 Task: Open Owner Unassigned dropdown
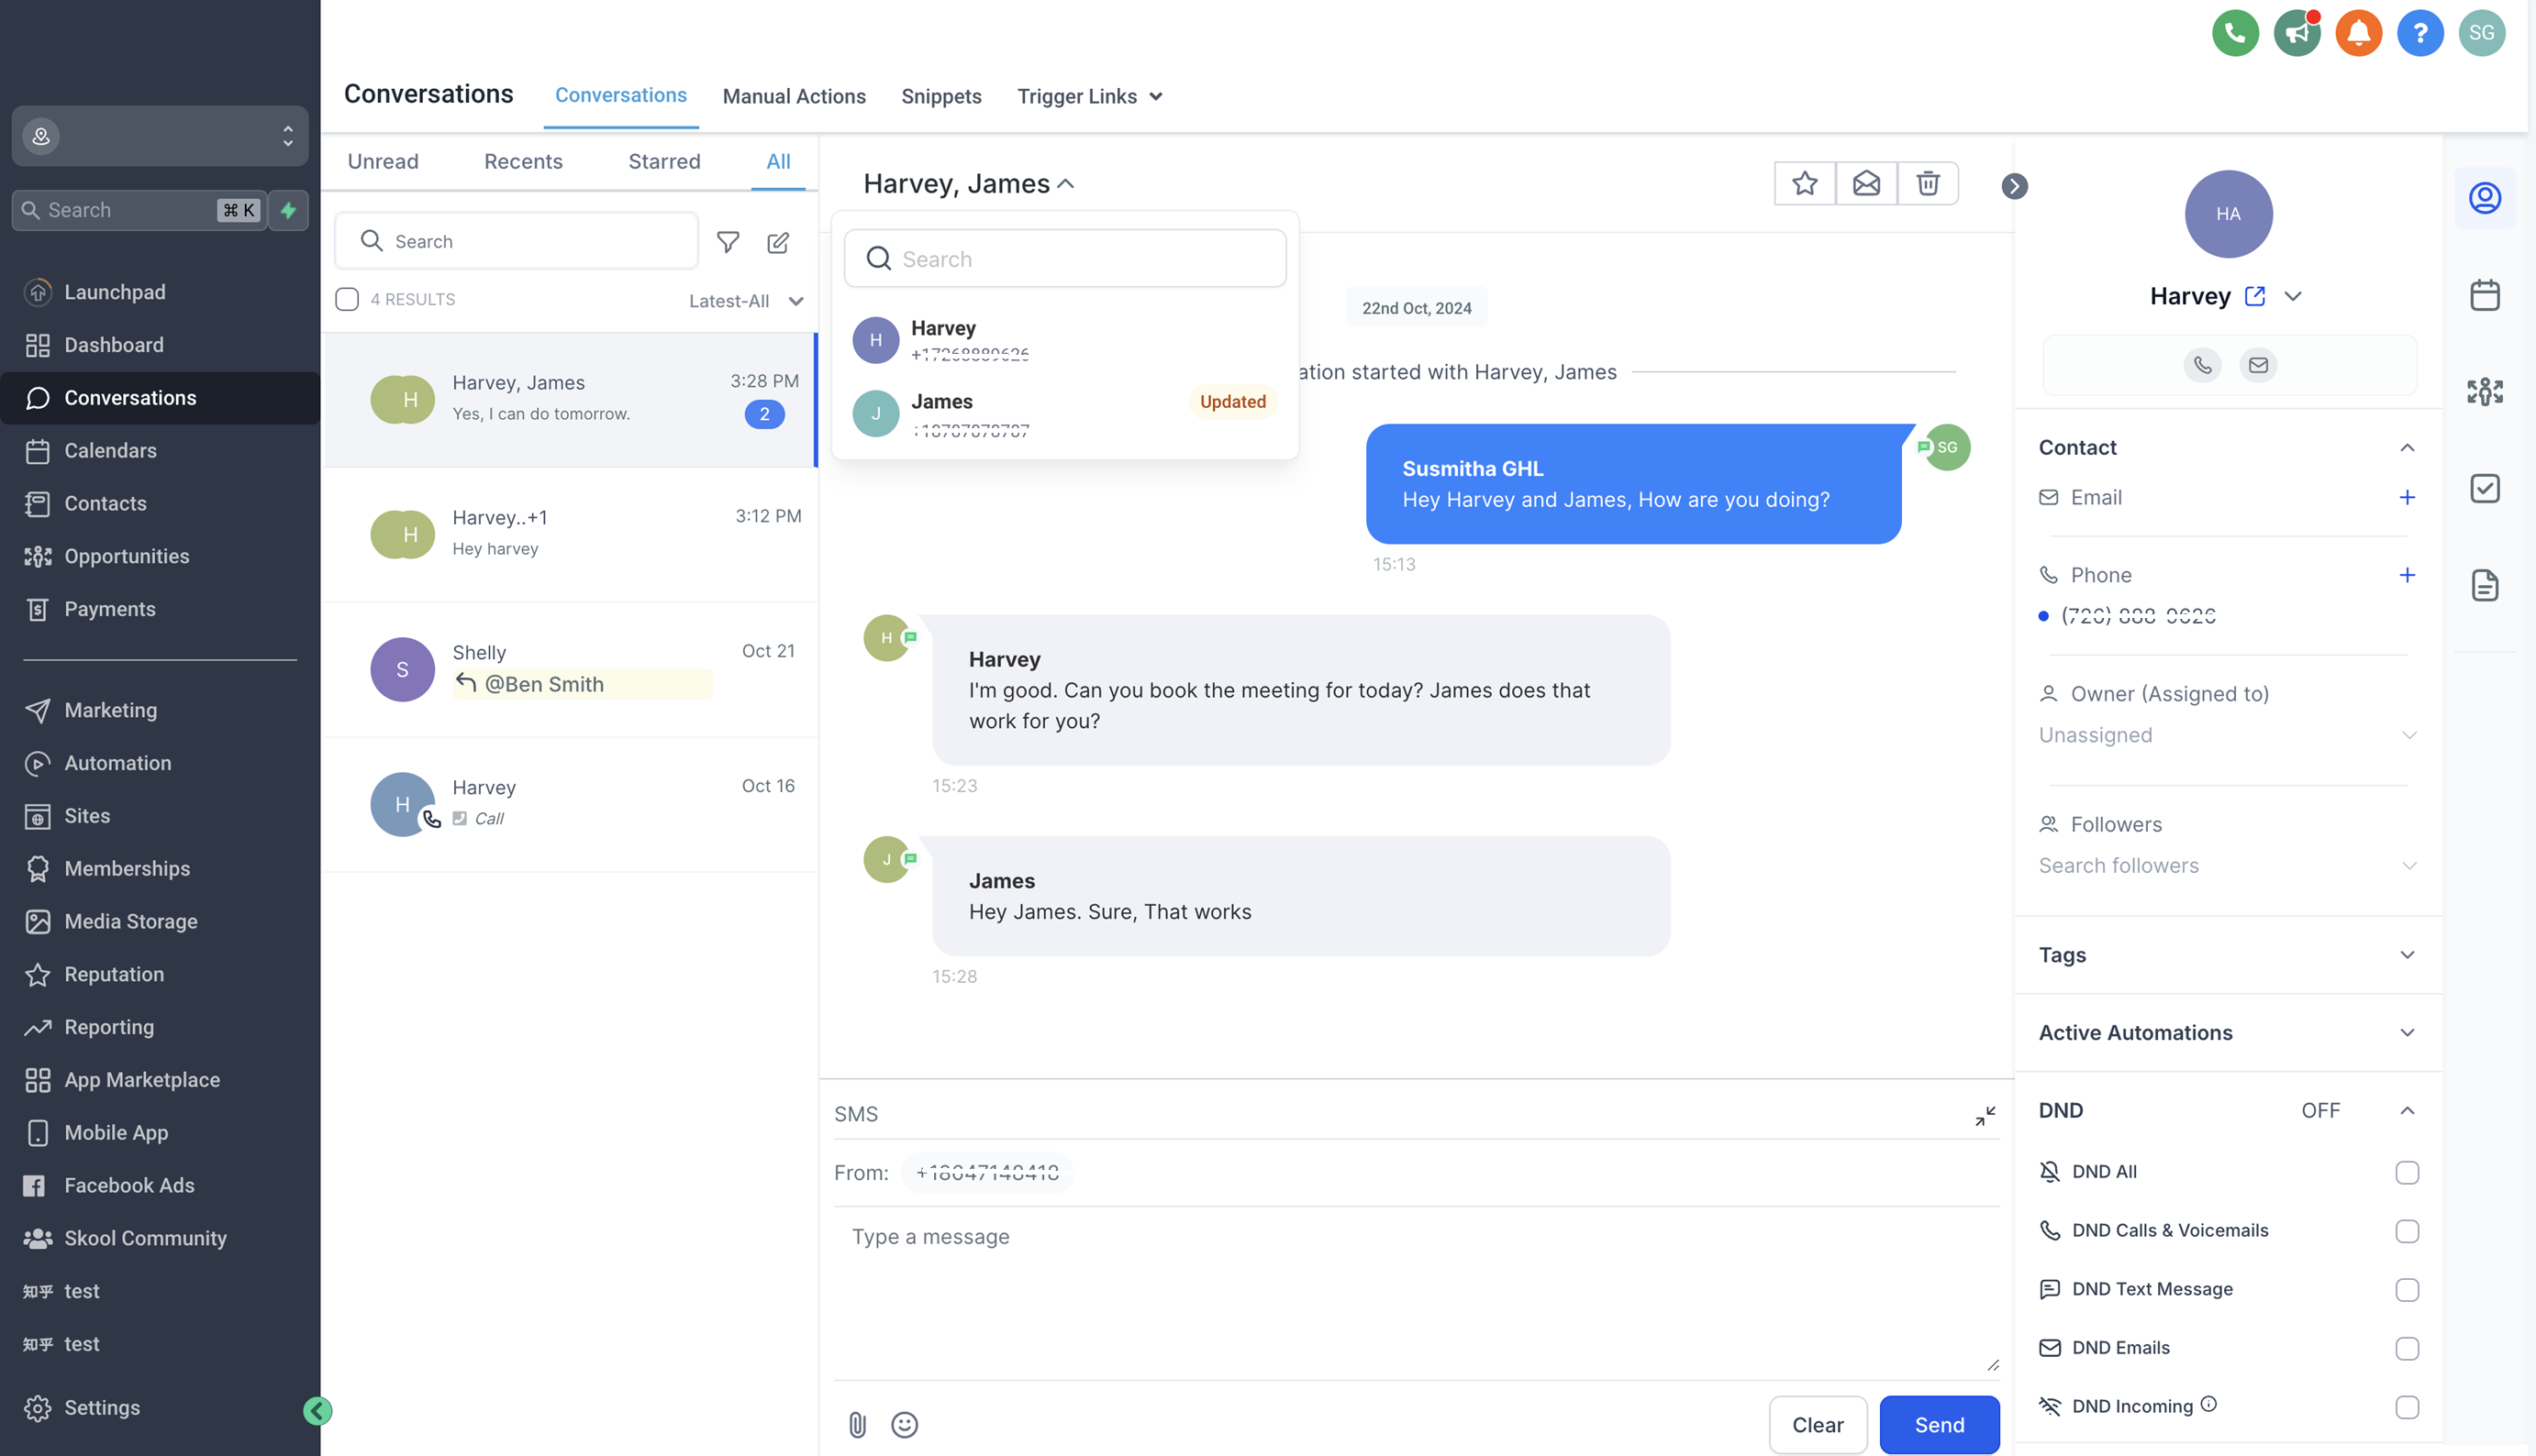pyautogui.click(x=2226, y=735)
